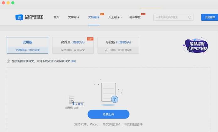Open the 翻译学堂 nav item
Screen dimensions: 218x132
pos(135,17)
